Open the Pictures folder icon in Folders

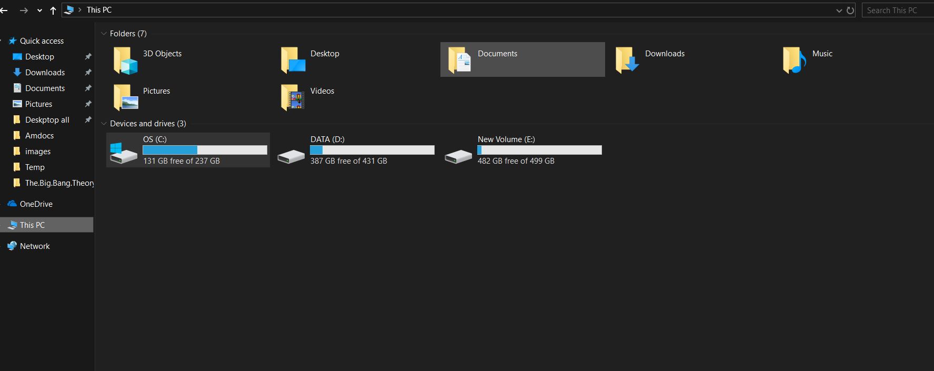pos(125,97)
